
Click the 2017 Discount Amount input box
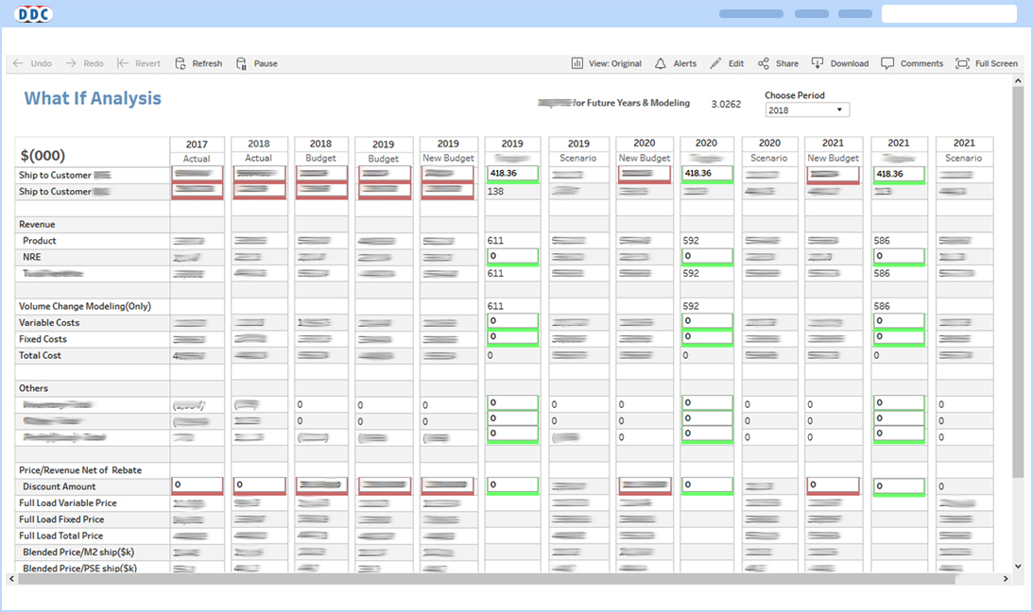pyautogui.click(x=197, y=484)
